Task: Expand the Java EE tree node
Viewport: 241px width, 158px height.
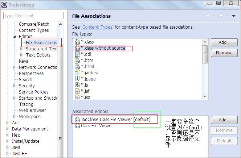Action: click(7, 153)
